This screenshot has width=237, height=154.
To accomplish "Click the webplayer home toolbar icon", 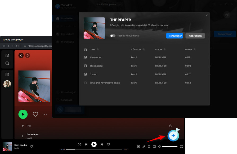I will pos(4,46).
